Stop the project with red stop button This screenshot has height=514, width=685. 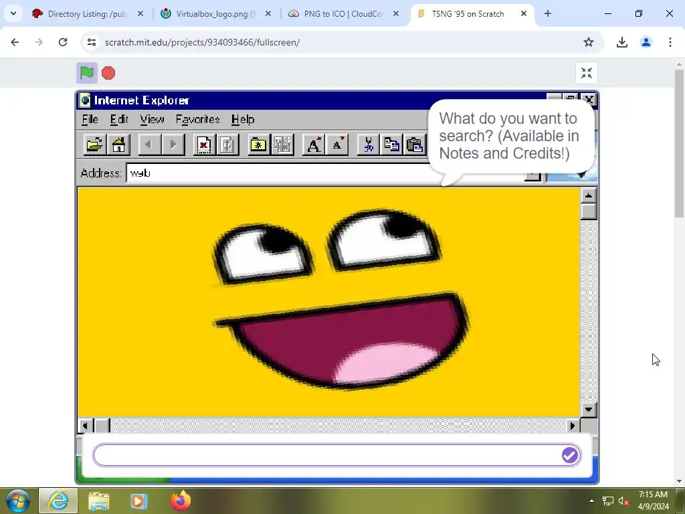coord(108,73)
